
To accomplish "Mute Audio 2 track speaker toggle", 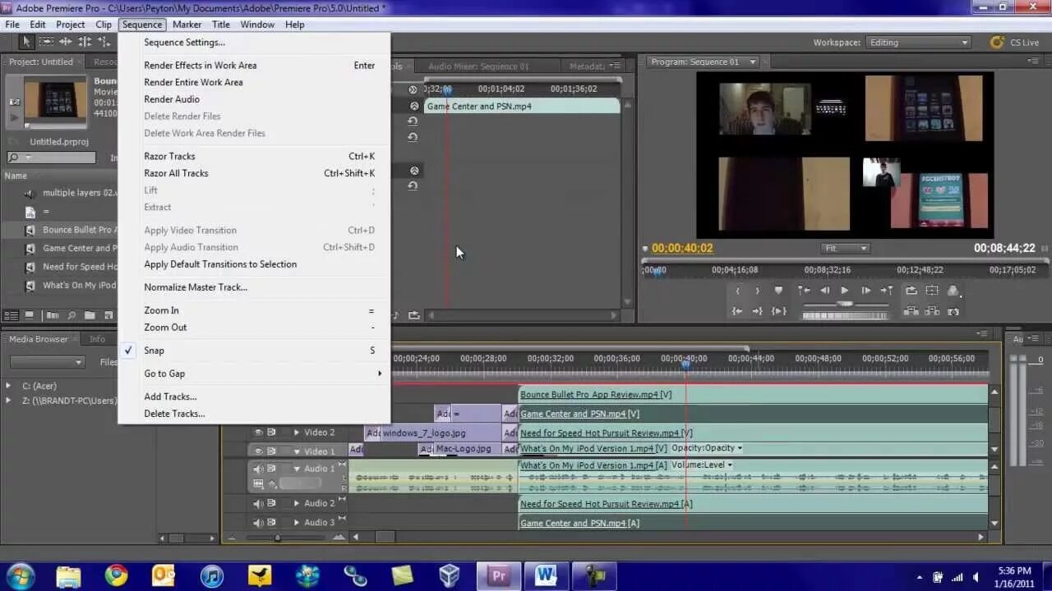I will pos(258,503).
